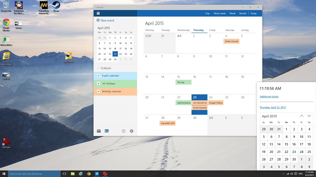
Task: Click the Windows Start button
Action: pyautogui.click(x=4, y=174)
